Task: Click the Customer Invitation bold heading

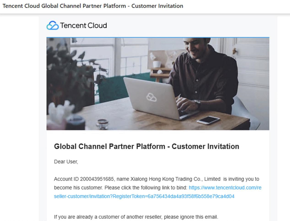Action: tap(146, 146)
